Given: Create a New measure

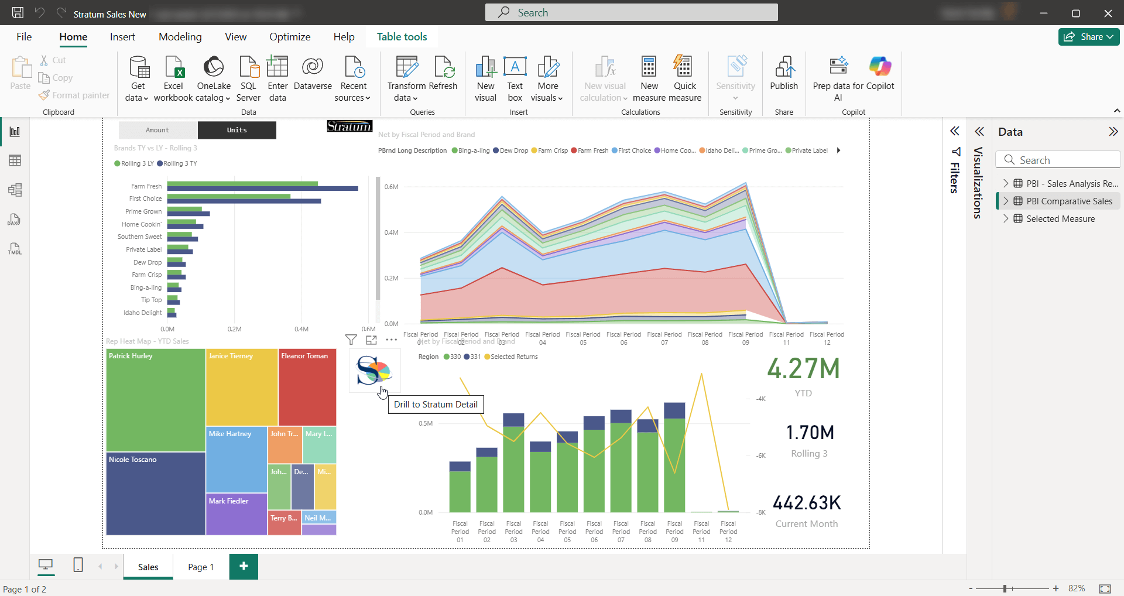Looking at the screenshot, I should (x=649, y=79).
